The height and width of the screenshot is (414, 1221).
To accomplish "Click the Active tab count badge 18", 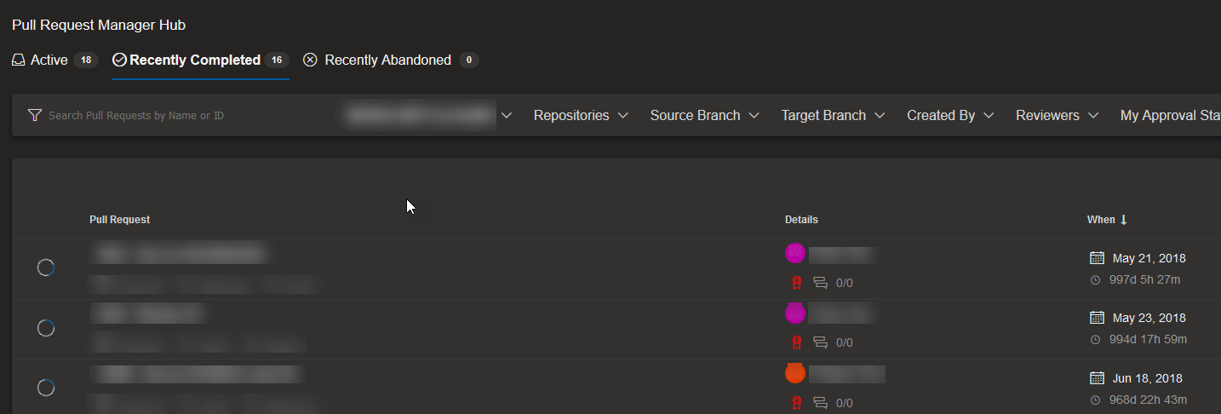I will click(x=85, y=60).
